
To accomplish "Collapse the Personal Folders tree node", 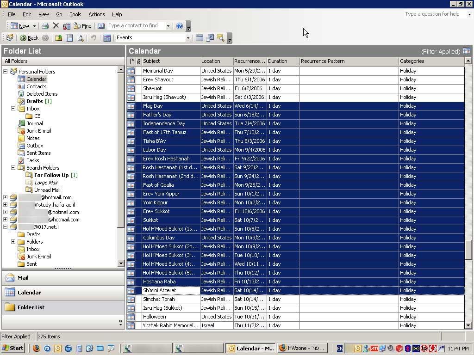I will (x=6, y=72).
